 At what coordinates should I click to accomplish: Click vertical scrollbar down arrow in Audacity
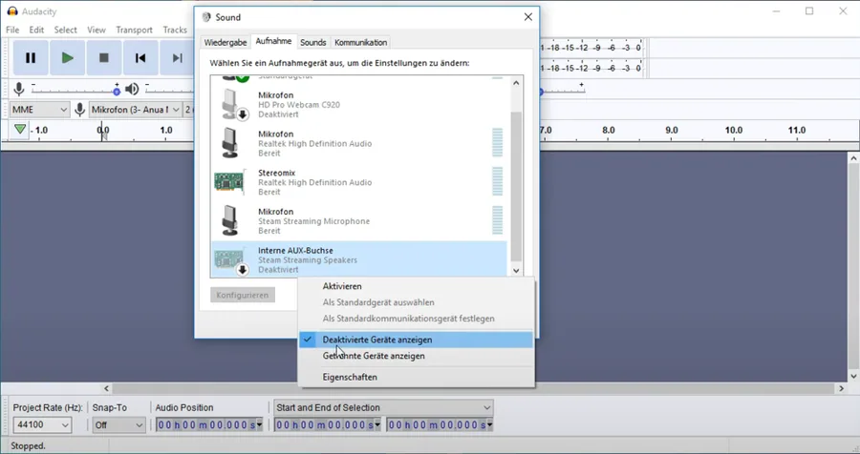point(853,376)
